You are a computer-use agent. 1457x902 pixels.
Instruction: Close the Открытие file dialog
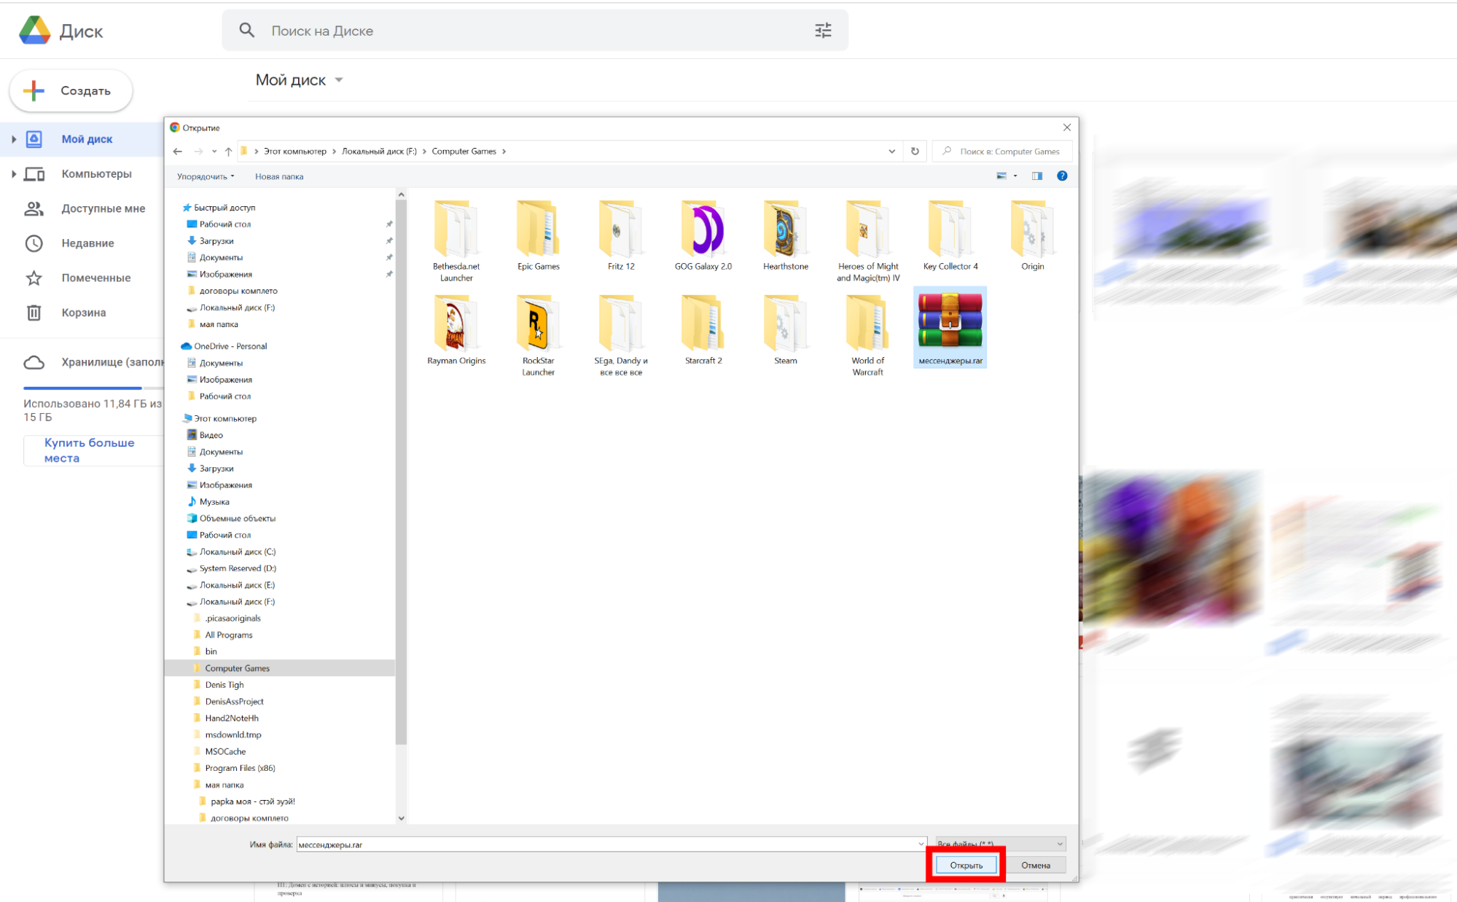pos(1066,128)
